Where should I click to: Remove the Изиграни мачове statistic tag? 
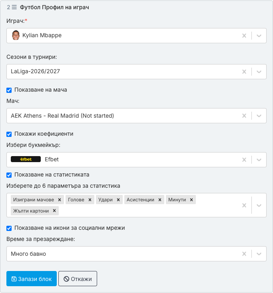coord(60,200)
